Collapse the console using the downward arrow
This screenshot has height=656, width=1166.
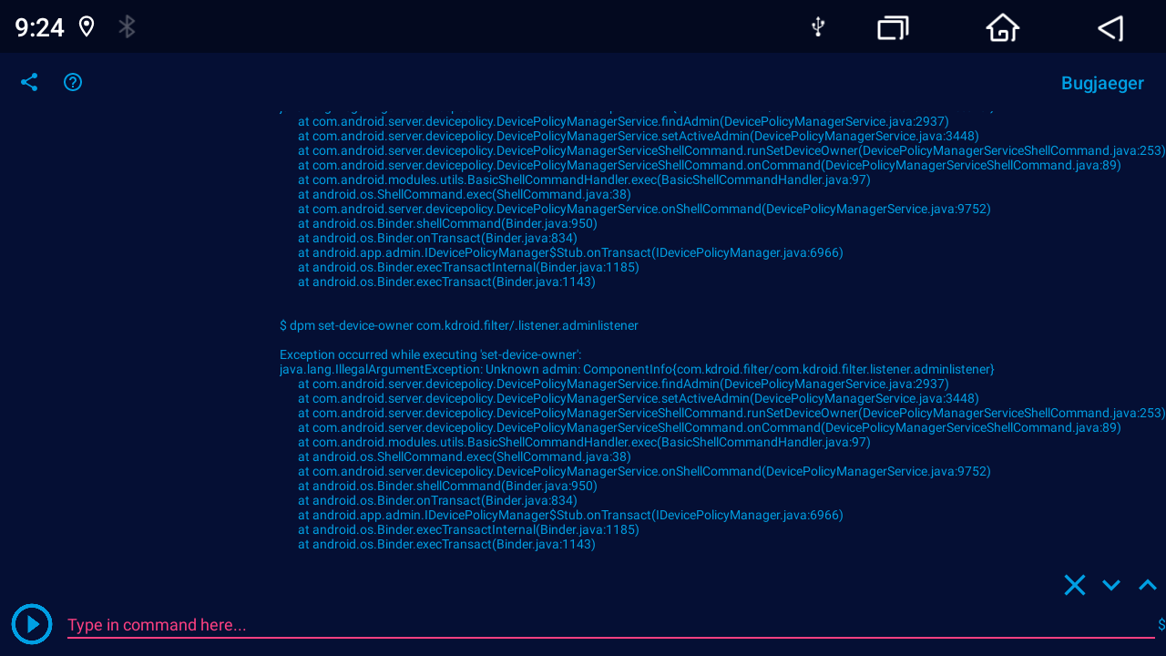pos(1110,584)
